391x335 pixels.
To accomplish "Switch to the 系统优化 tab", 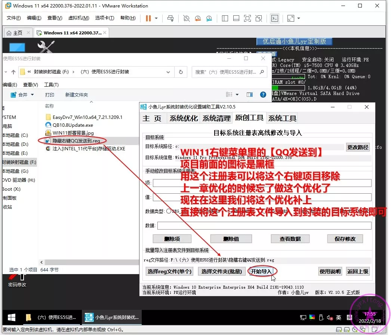I will (x=183, y=119).
